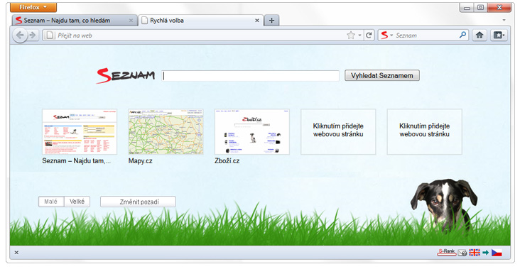
Task: Click the Seznam search input field
Action: [x=250, y=76]
